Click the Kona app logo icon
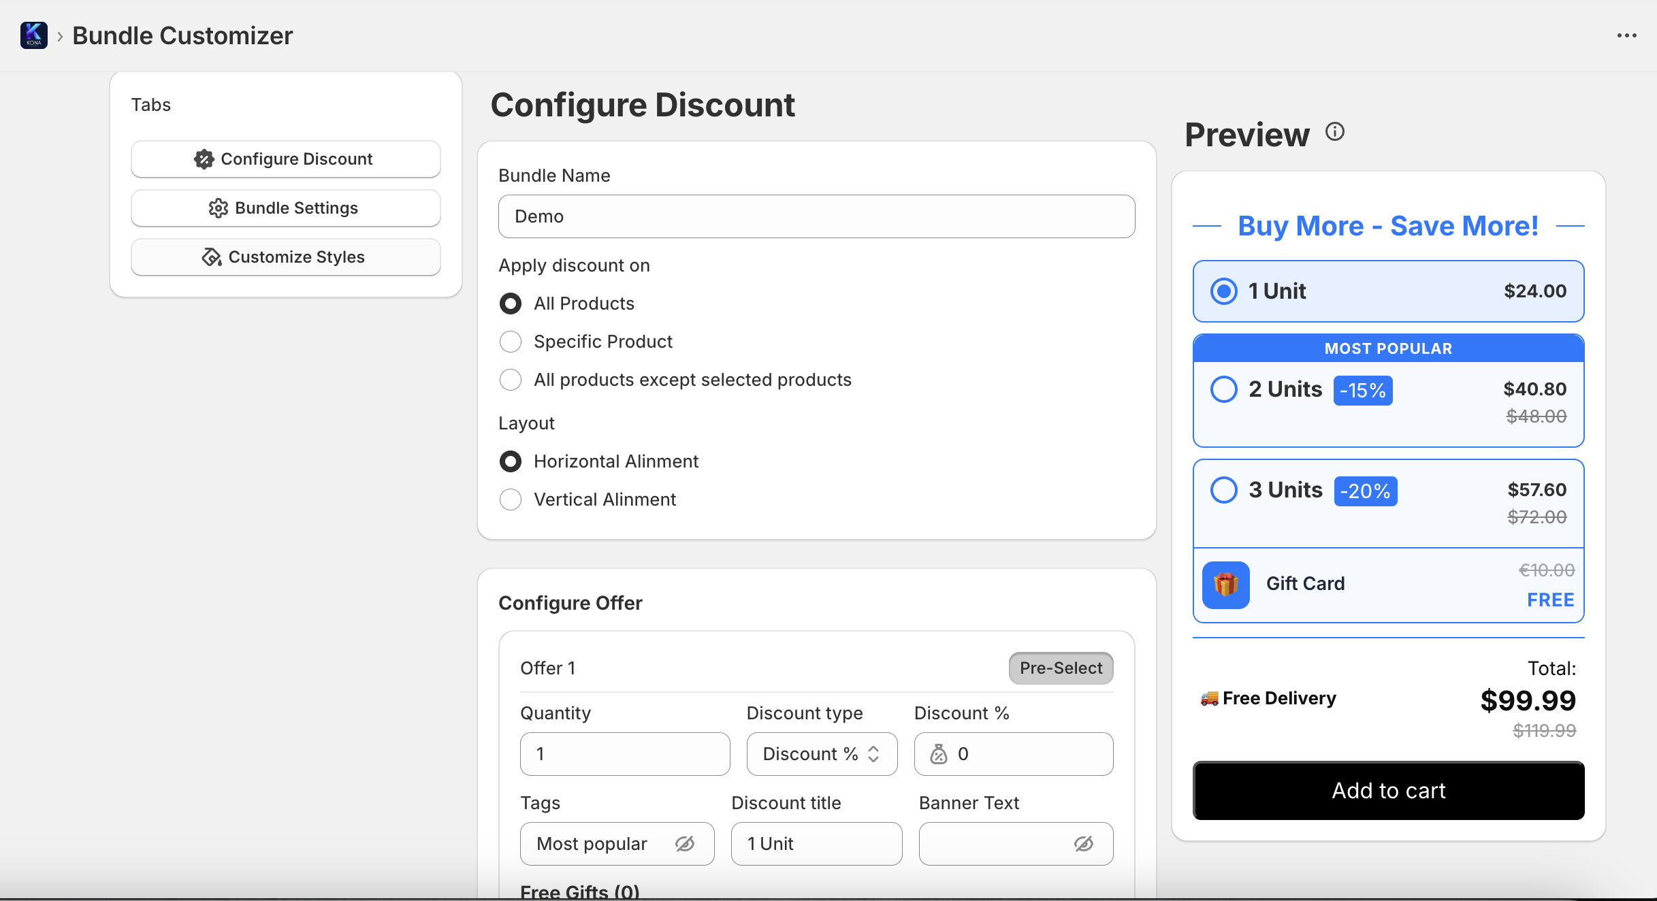This screenshot has width=1657, height=901. point(33,35)
